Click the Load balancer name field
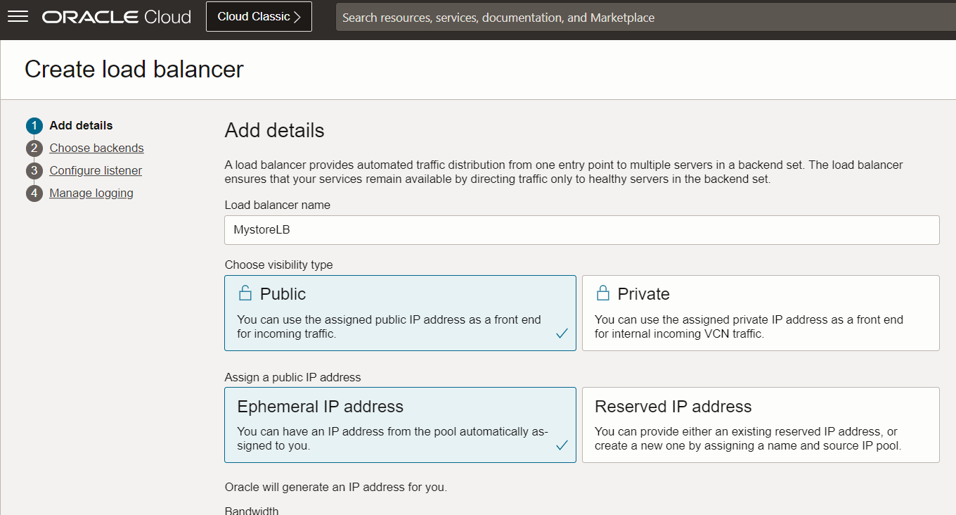 point(581,230)
